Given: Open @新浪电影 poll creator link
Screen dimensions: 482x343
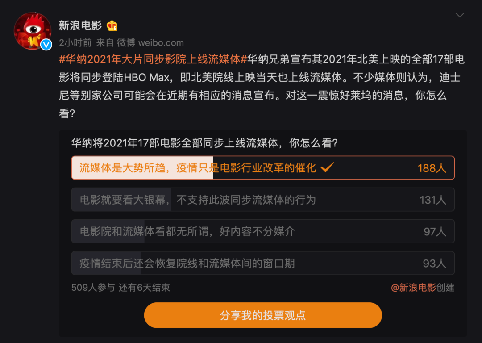Looking at the screenshot, I should (x=413, y=288).
